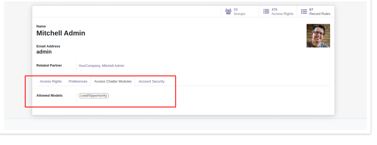
Task: Open the Record Rules stat button label
Action: (x=320, y=14)
